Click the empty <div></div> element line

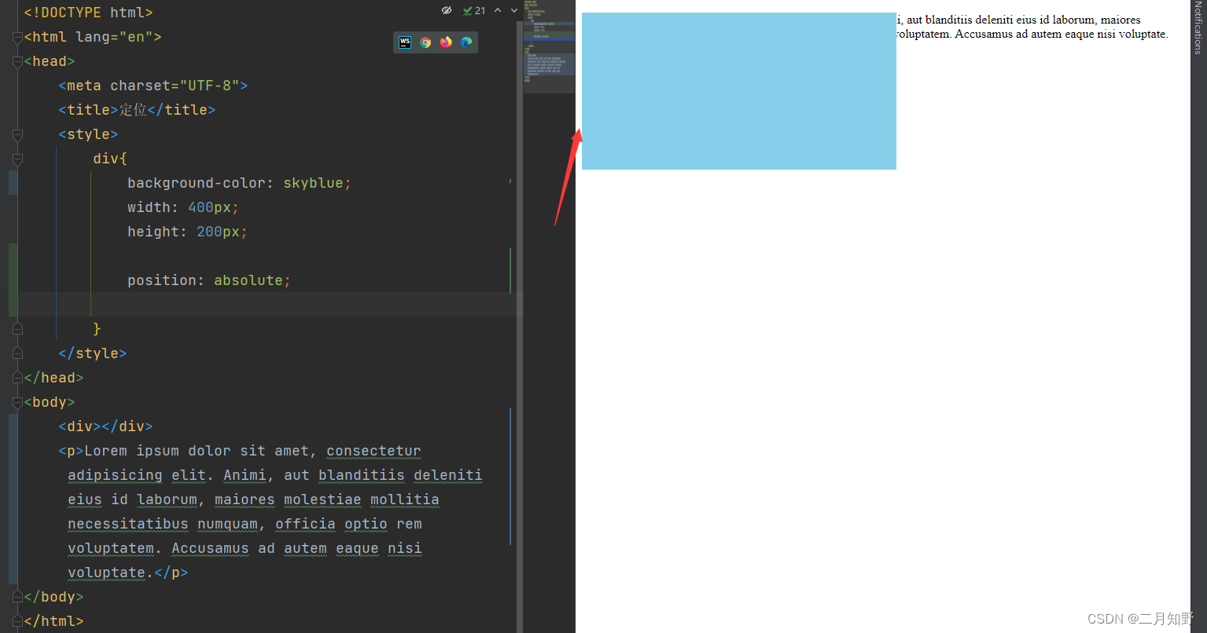(105, 426)
